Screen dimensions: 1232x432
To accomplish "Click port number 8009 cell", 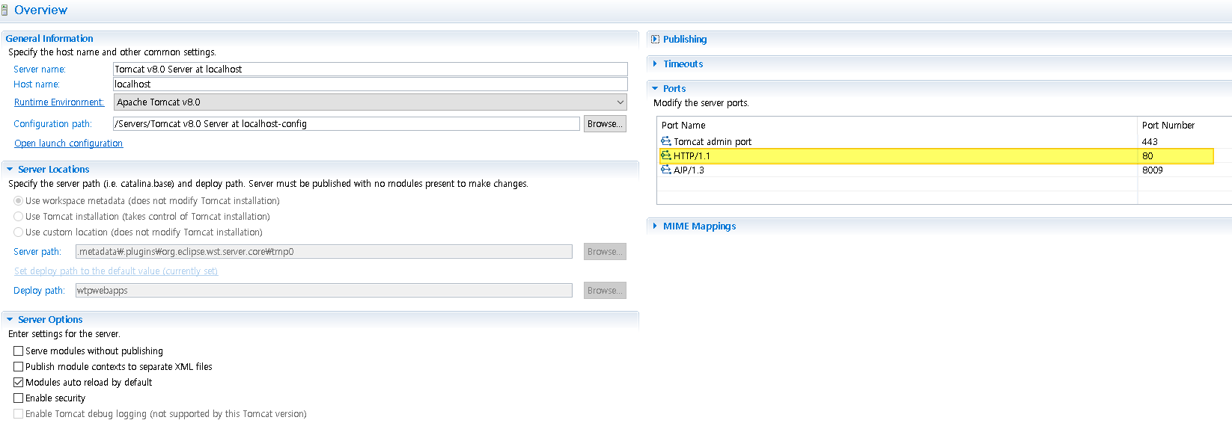I will click(x=1153, y=170).
